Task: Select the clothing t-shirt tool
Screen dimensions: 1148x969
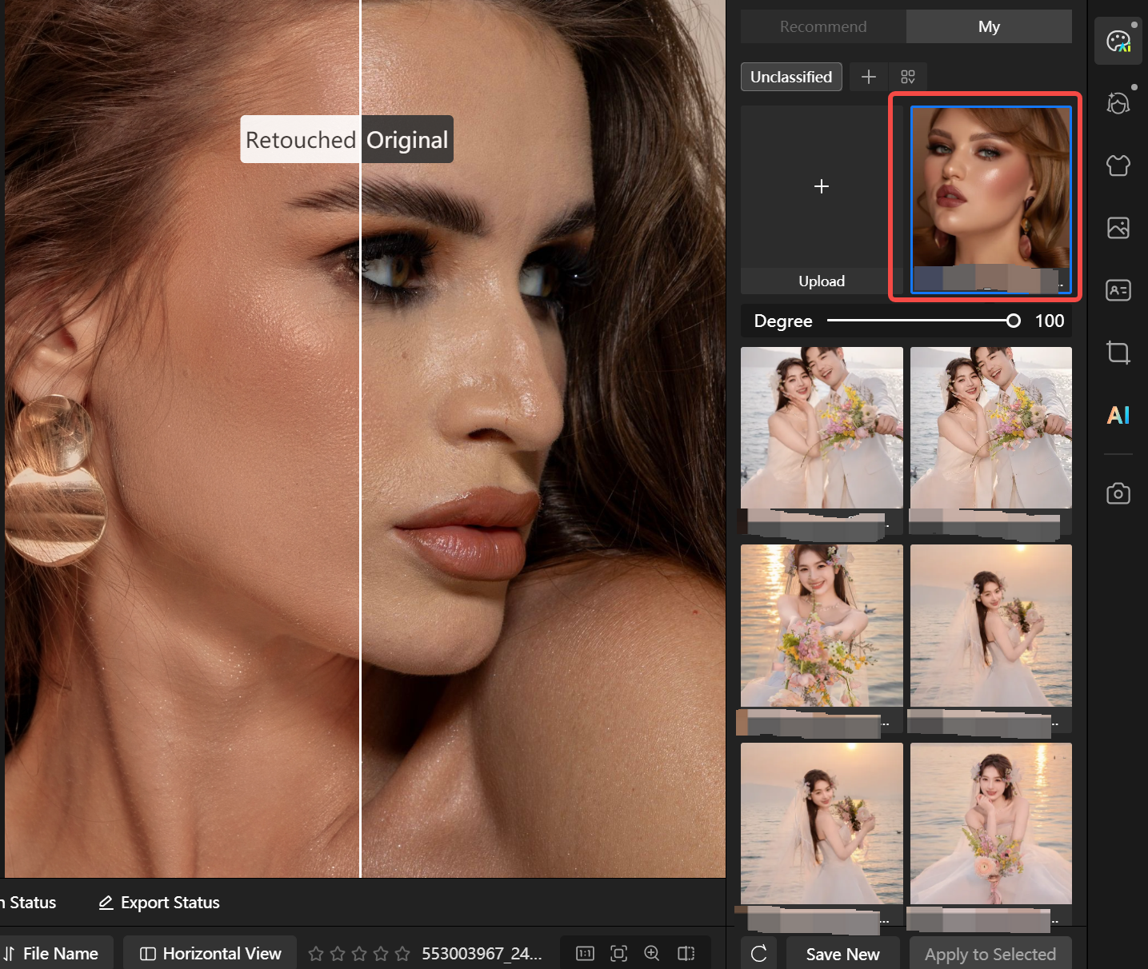Action: (1118, 165)
